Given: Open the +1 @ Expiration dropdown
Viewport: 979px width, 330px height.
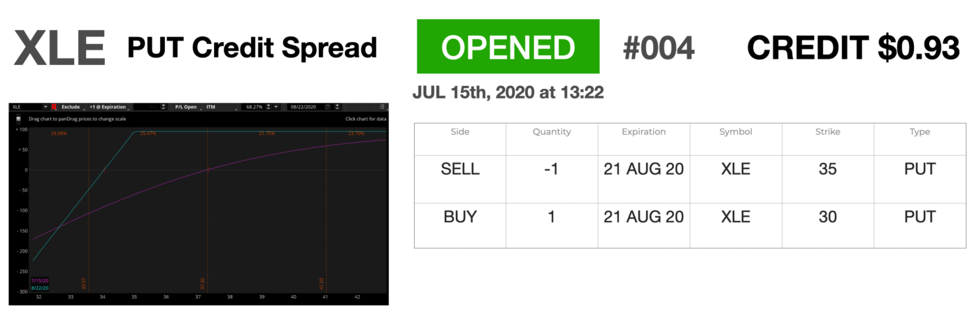Looking at the screenshot, I should click(108, 107).
